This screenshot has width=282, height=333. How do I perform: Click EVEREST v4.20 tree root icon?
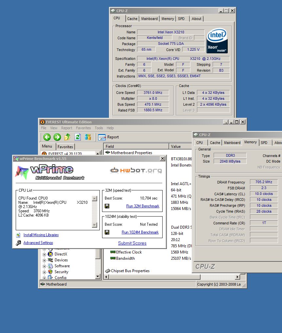[x=44, y=153]
